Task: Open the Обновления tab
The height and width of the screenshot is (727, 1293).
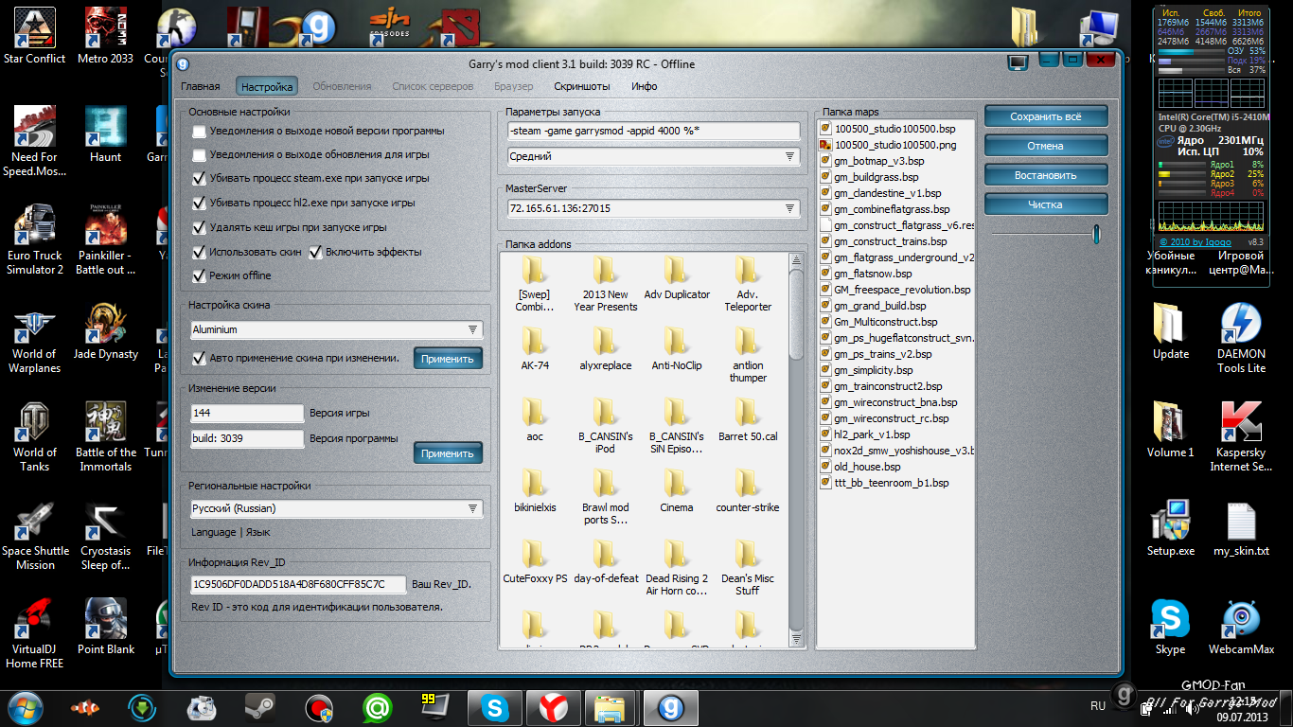Action: [x=342, y=86]
